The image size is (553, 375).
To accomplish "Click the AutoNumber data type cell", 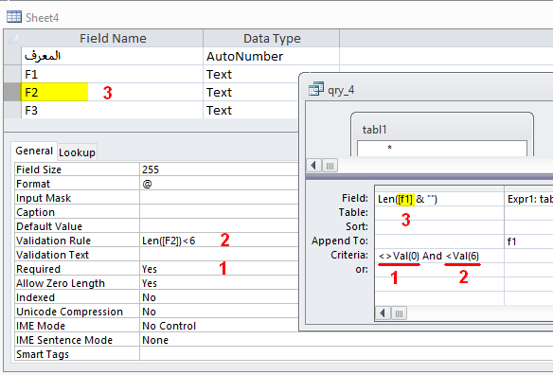I will point(271,57).
